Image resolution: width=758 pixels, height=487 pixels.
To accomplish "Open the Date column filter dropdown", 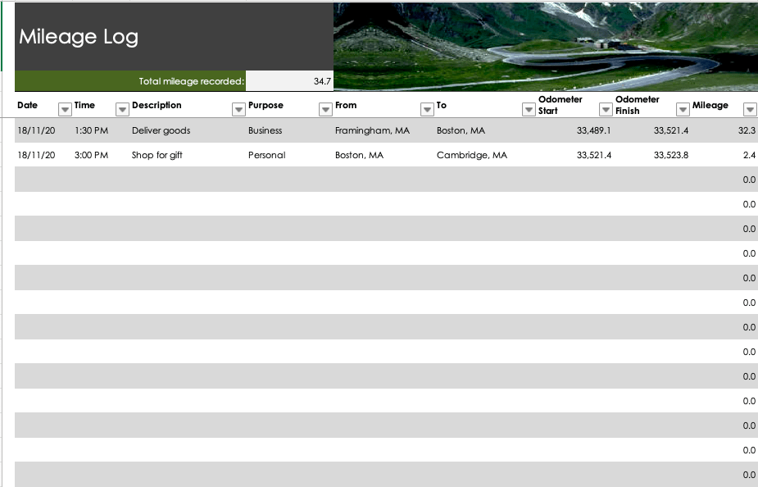I will tap(65, 110).
